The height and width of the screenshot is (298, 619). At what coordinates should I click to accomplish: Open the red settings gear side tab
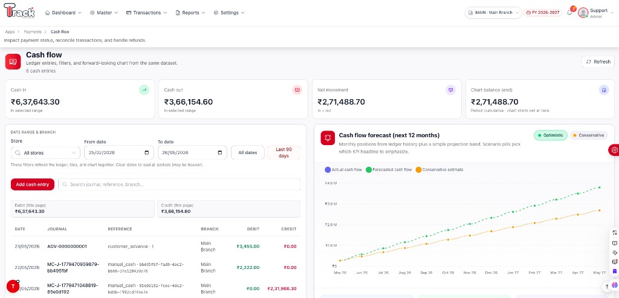click(614, 150)
